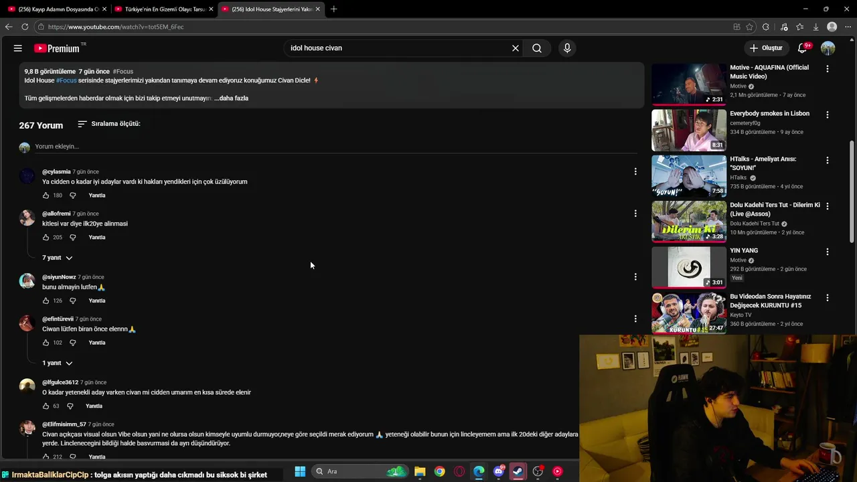Viewport: 857px width, 482px height.
Task: Open YouTube notifications bell
Action: (x=802, y=48)
